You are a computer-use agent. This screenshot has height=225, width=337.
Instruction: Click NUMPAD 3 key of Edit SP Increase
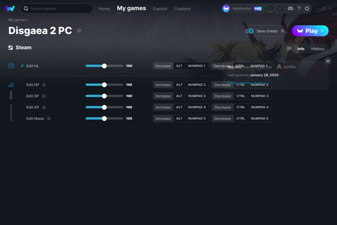197,96
